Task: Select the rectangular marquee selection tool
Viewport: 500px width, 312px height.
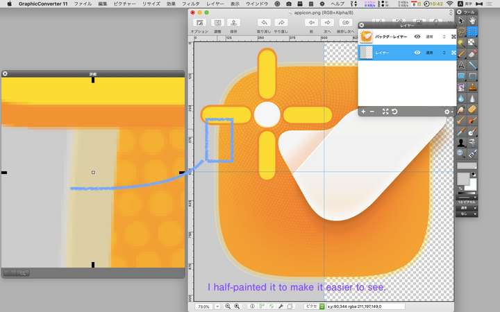Action: pos(472,32)
